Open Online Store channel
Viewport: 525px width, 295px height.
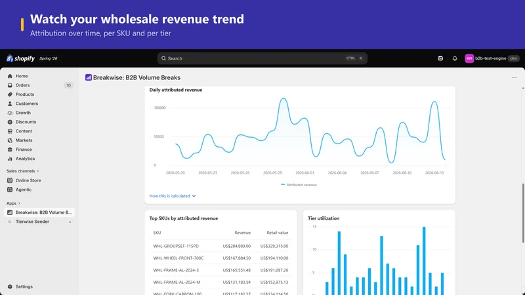(28, 180)
